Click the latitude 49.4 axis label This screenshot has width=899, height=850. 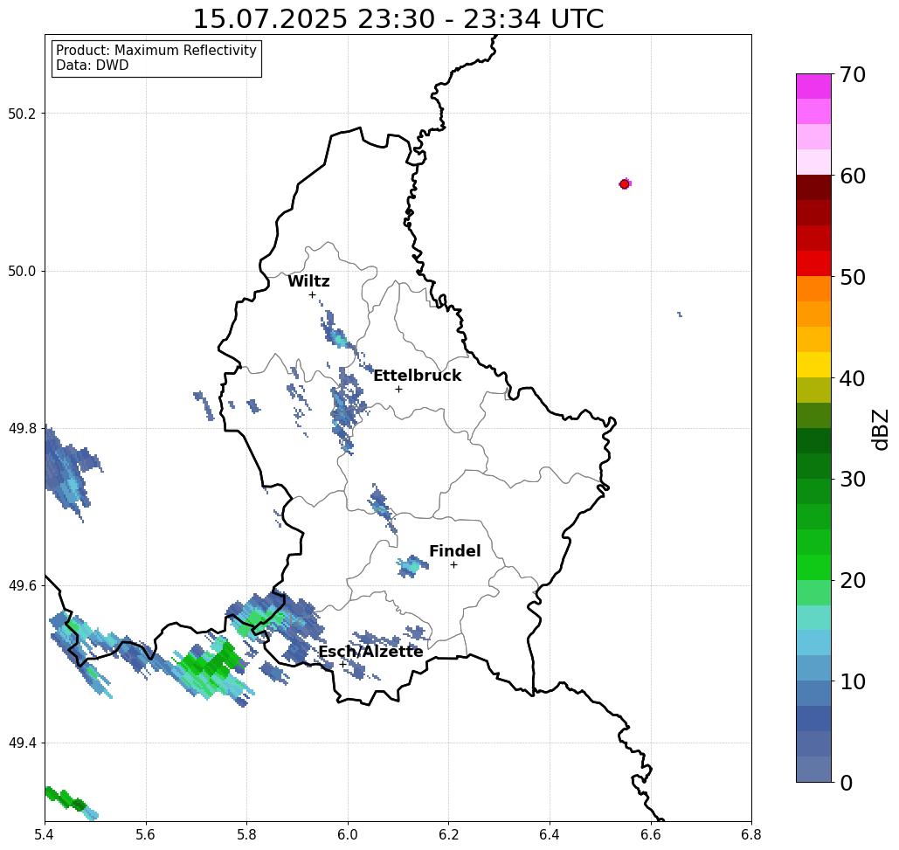pyautogui.click(x=22, y=743)
